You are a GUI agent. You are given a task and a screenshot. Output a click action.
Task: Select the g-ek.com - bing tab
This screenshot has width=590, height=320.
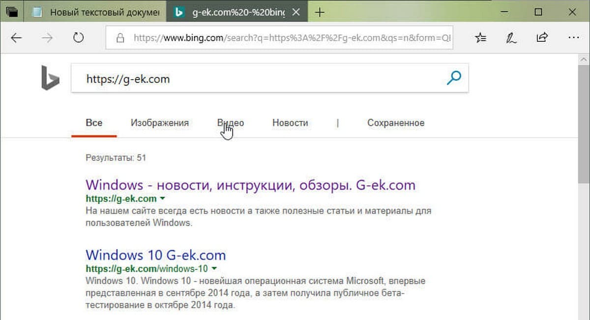click(237, 13)
